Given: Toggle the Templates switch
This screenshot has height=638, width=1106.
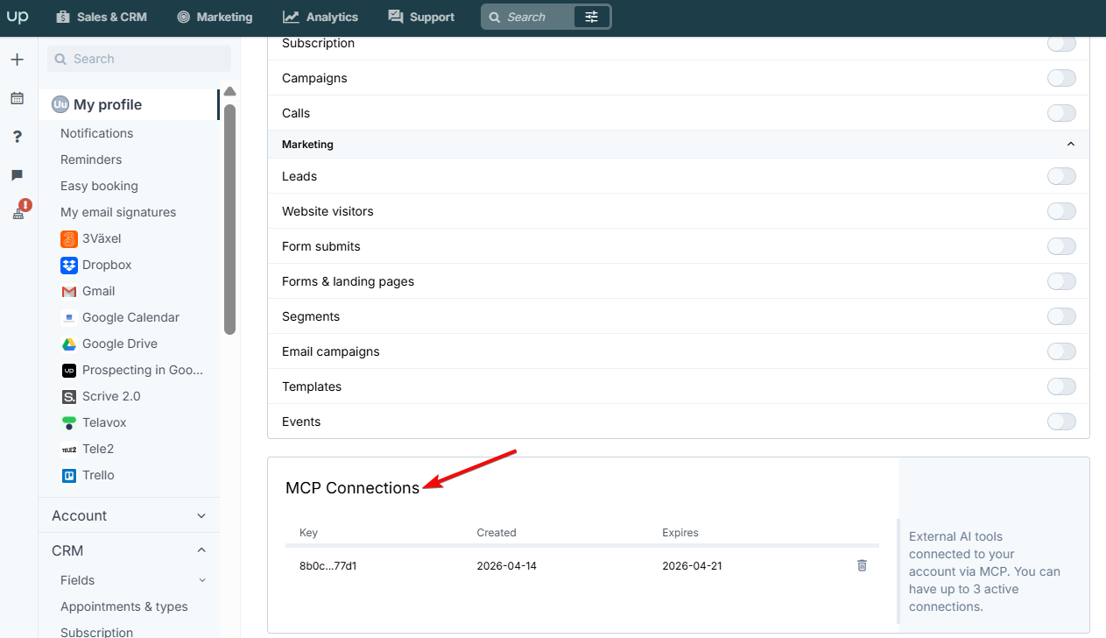Looking at the screenshot, I should pos(1061,386).
